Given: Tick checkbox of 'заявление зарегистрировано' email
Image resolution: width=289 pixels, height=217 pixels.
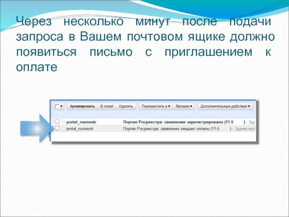Looking at the screenshot, I should (x=57, y=122).
